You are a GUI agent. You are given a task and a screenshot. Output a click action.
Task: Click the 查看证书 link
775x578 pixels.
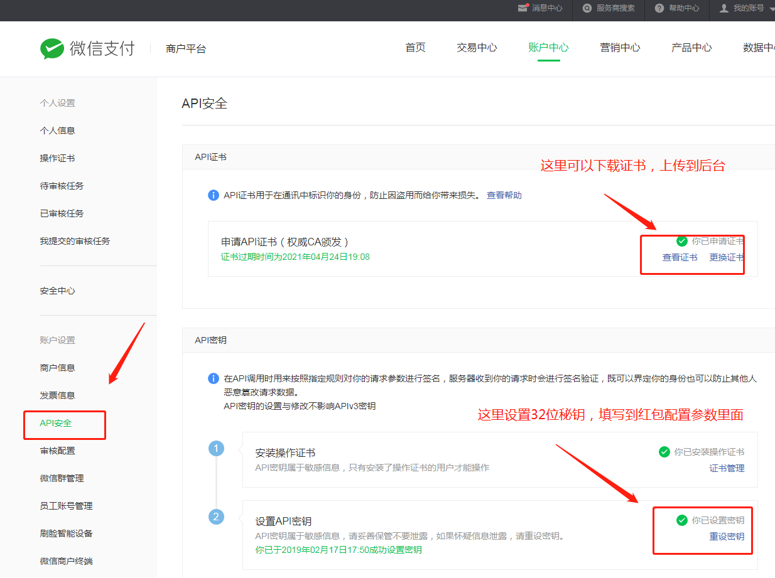click(680, 257)
